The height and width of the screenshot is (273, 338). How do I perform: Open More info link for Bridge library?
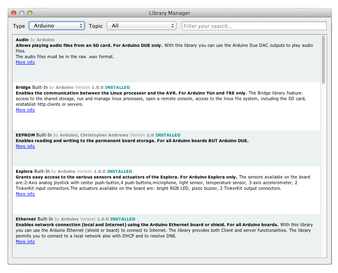click(x=25, y=110)
